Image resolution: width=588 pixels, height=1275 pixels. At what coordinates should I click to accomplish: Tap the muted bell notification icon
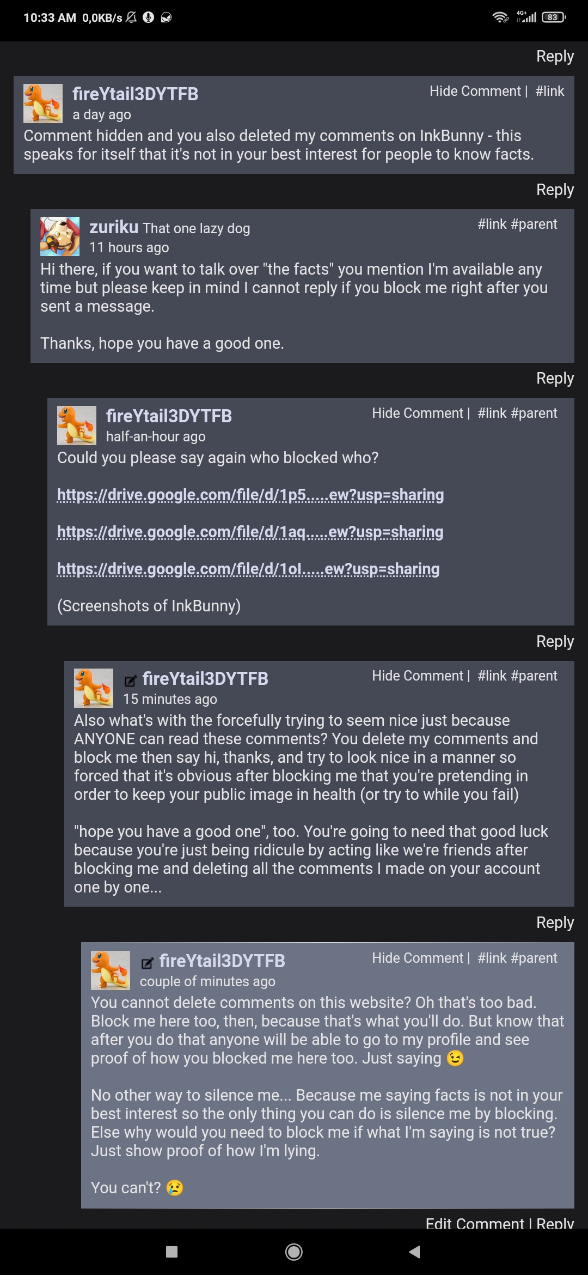click(131, 17)
